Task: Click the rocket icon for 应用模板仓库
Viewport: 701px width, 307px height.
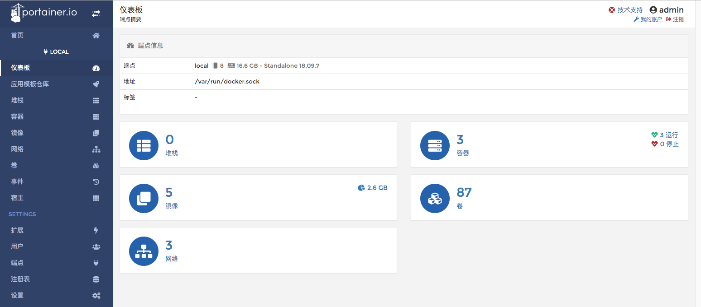Action: (x=96, y=84)
